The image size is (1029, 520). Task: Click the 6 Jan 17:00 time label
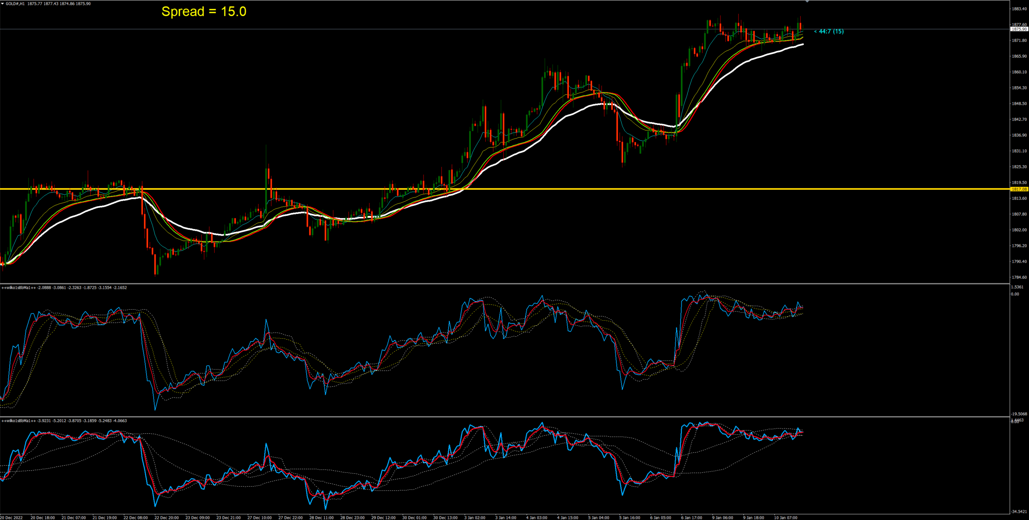(691, 518)
